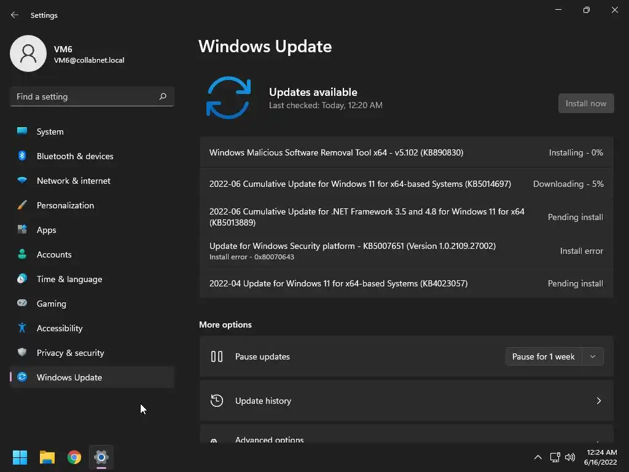This screenshot has height=472, width=629.
Task: Click the KB4023057 update entry
Action: point(407,283)
